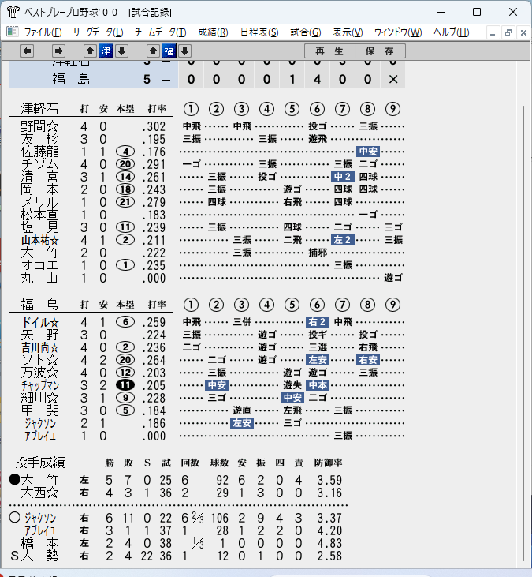532x577 pixels.
Task: Click losing pitcher 大竹 in 投手成績
Action: point(39,480)
